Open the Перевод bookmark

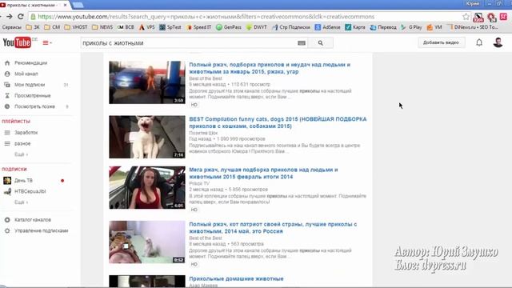click(x=383, y=27)
